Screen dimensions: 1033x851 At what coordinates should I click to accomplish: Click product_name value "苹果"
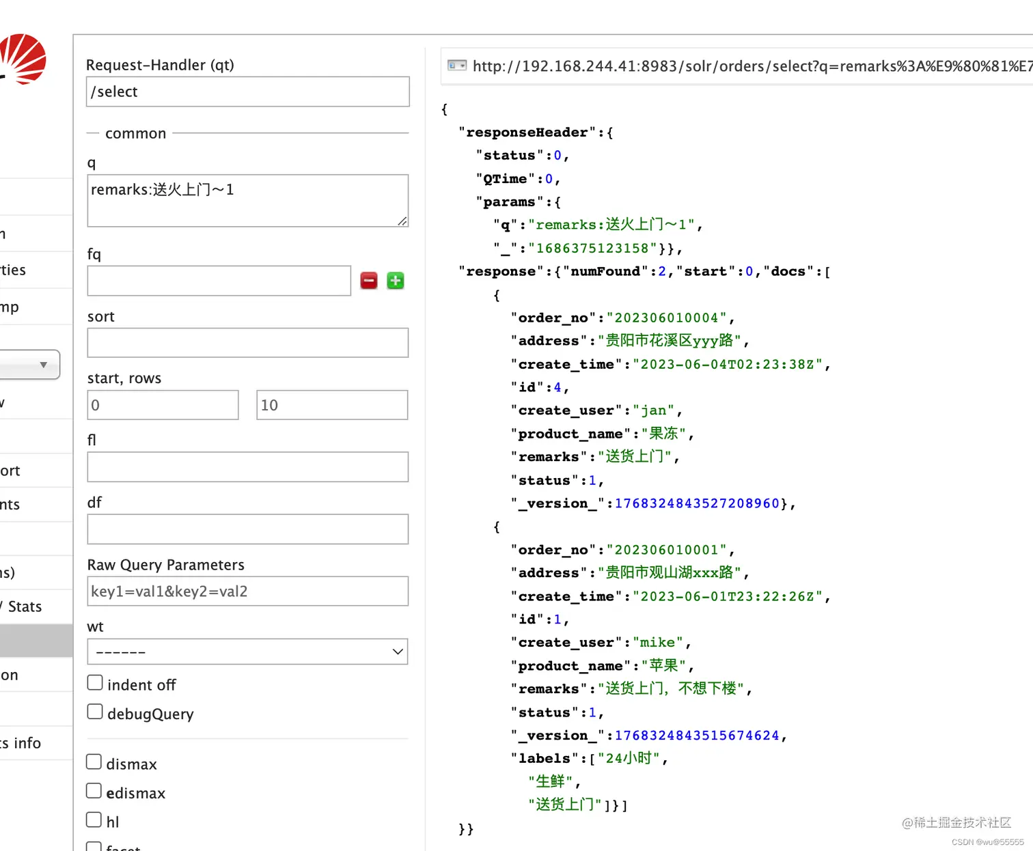(x=663, y=665)
